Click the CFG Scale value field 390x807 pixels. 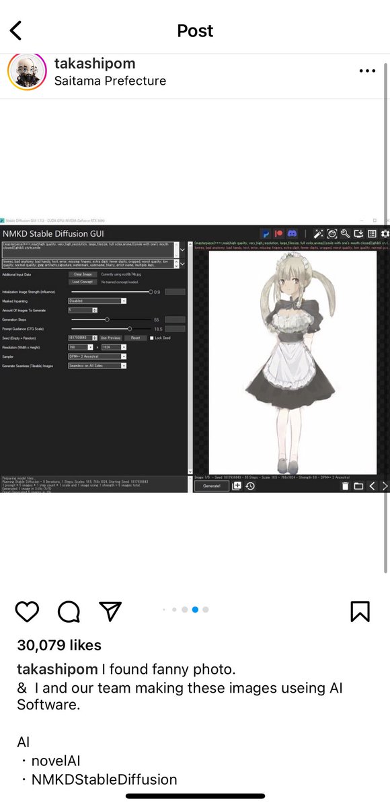(175, 329)
